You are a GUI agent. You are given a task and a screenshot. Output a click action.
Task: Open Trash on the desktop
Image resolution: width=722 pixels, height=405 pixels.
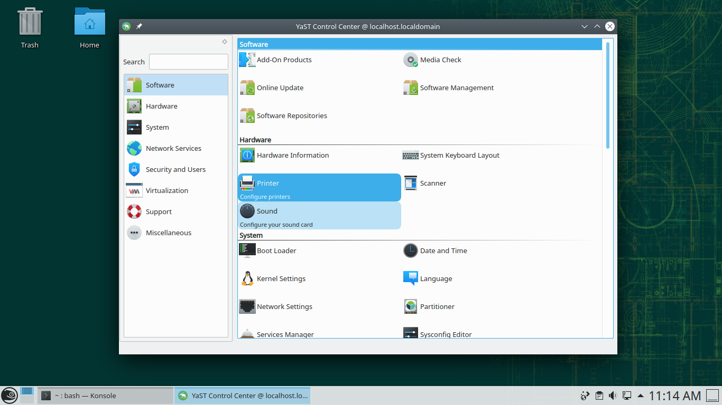(x=30, y=28)
